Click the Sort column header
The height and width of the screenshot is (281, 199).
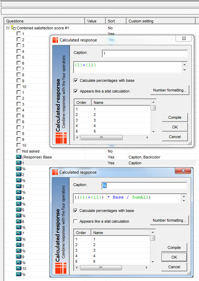tap(116, 21)
